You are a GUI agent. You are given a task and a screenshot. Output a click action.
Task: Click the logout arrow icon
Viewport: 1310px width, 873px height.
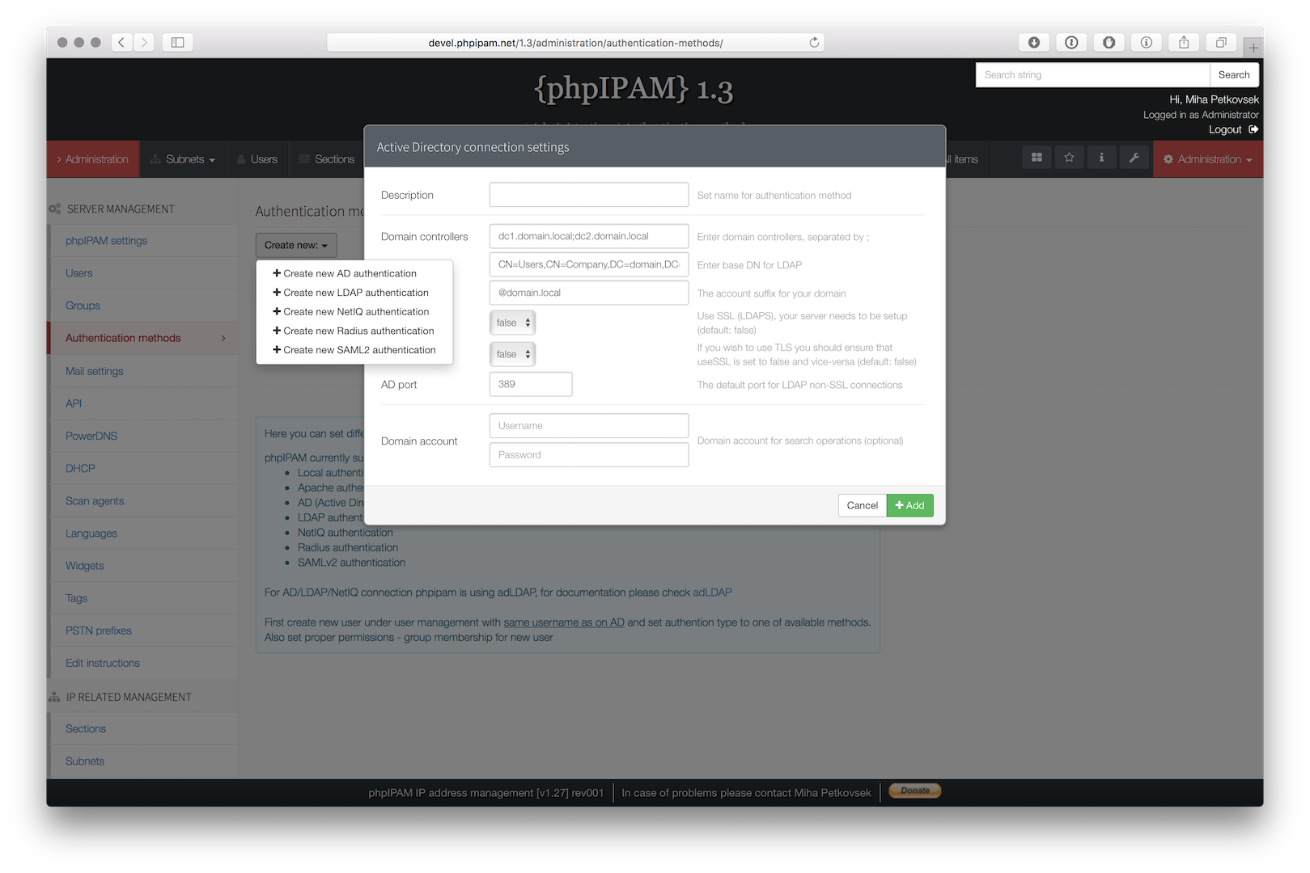(1253, 129)
